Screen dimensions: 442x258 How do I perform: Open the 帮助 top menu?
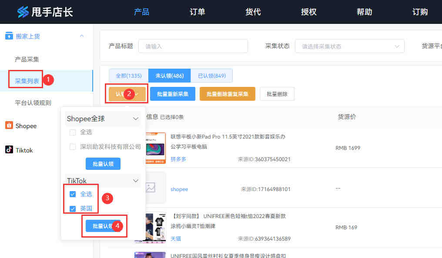click(364, 12)
